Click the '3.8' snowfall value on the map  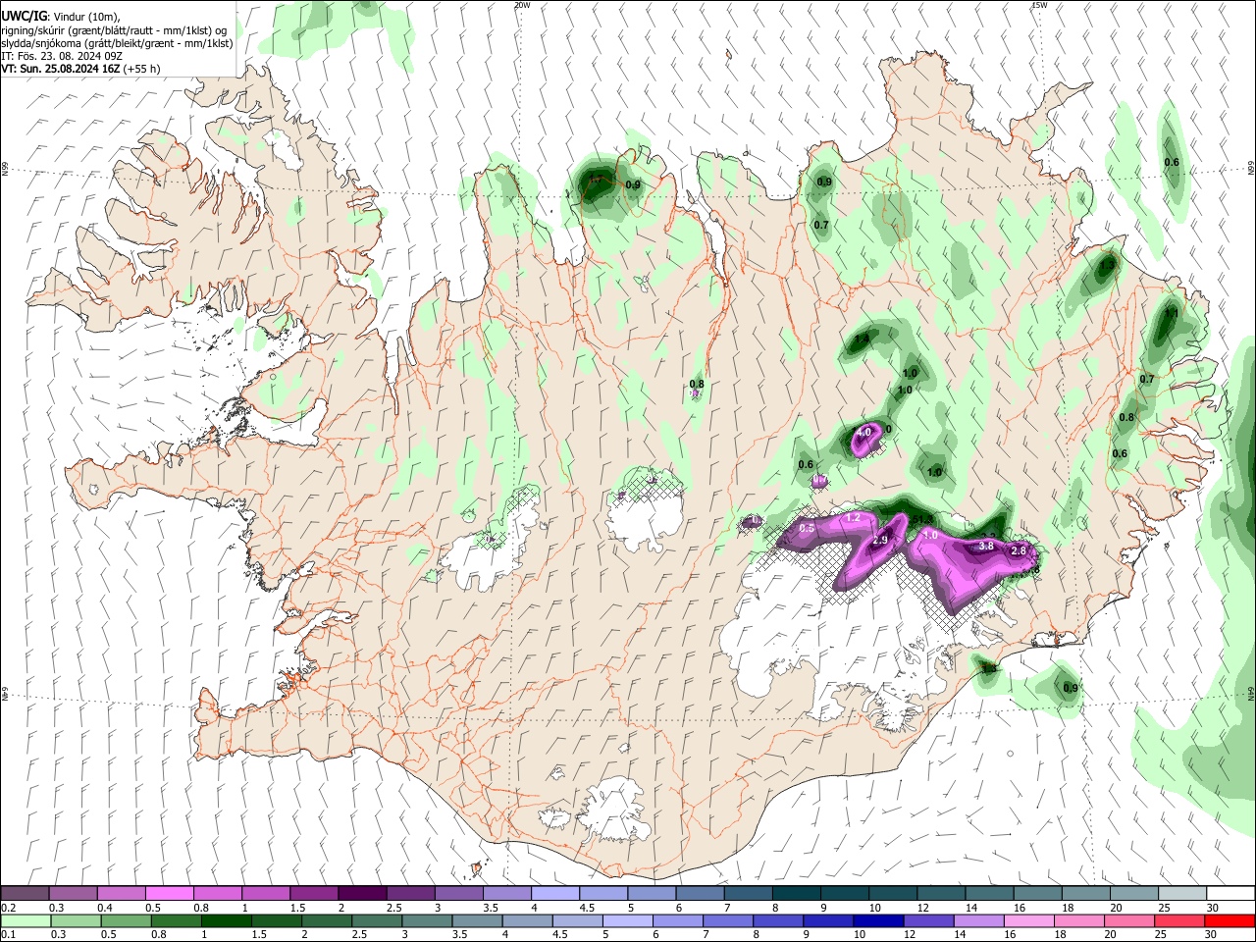coord(987,546)
